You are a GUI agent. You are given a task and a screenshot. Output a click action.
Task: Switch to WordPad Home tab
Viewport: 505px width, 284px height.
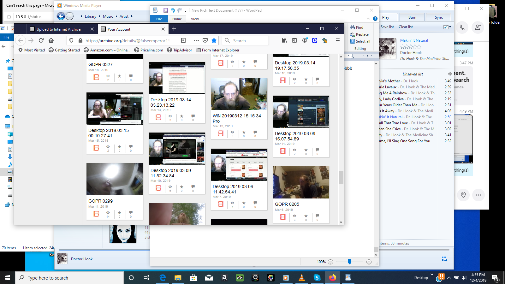point(177,19)
